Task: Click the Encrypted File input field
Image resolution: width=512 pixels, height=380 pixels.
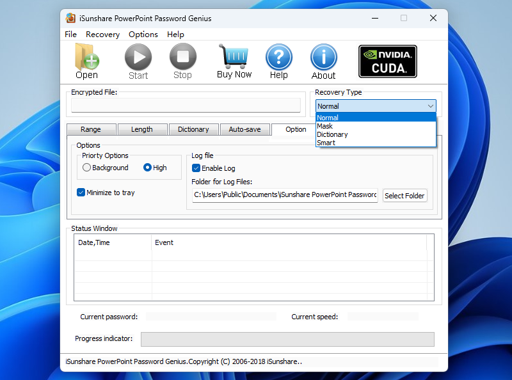Action: (186, 106)
